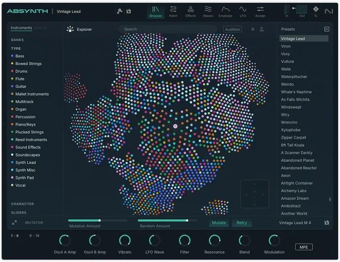Image resolution: width=340 pixels, height=262 pixels.
Task: Select the Abandoned Planet preset
Action: tap(297, 160)
